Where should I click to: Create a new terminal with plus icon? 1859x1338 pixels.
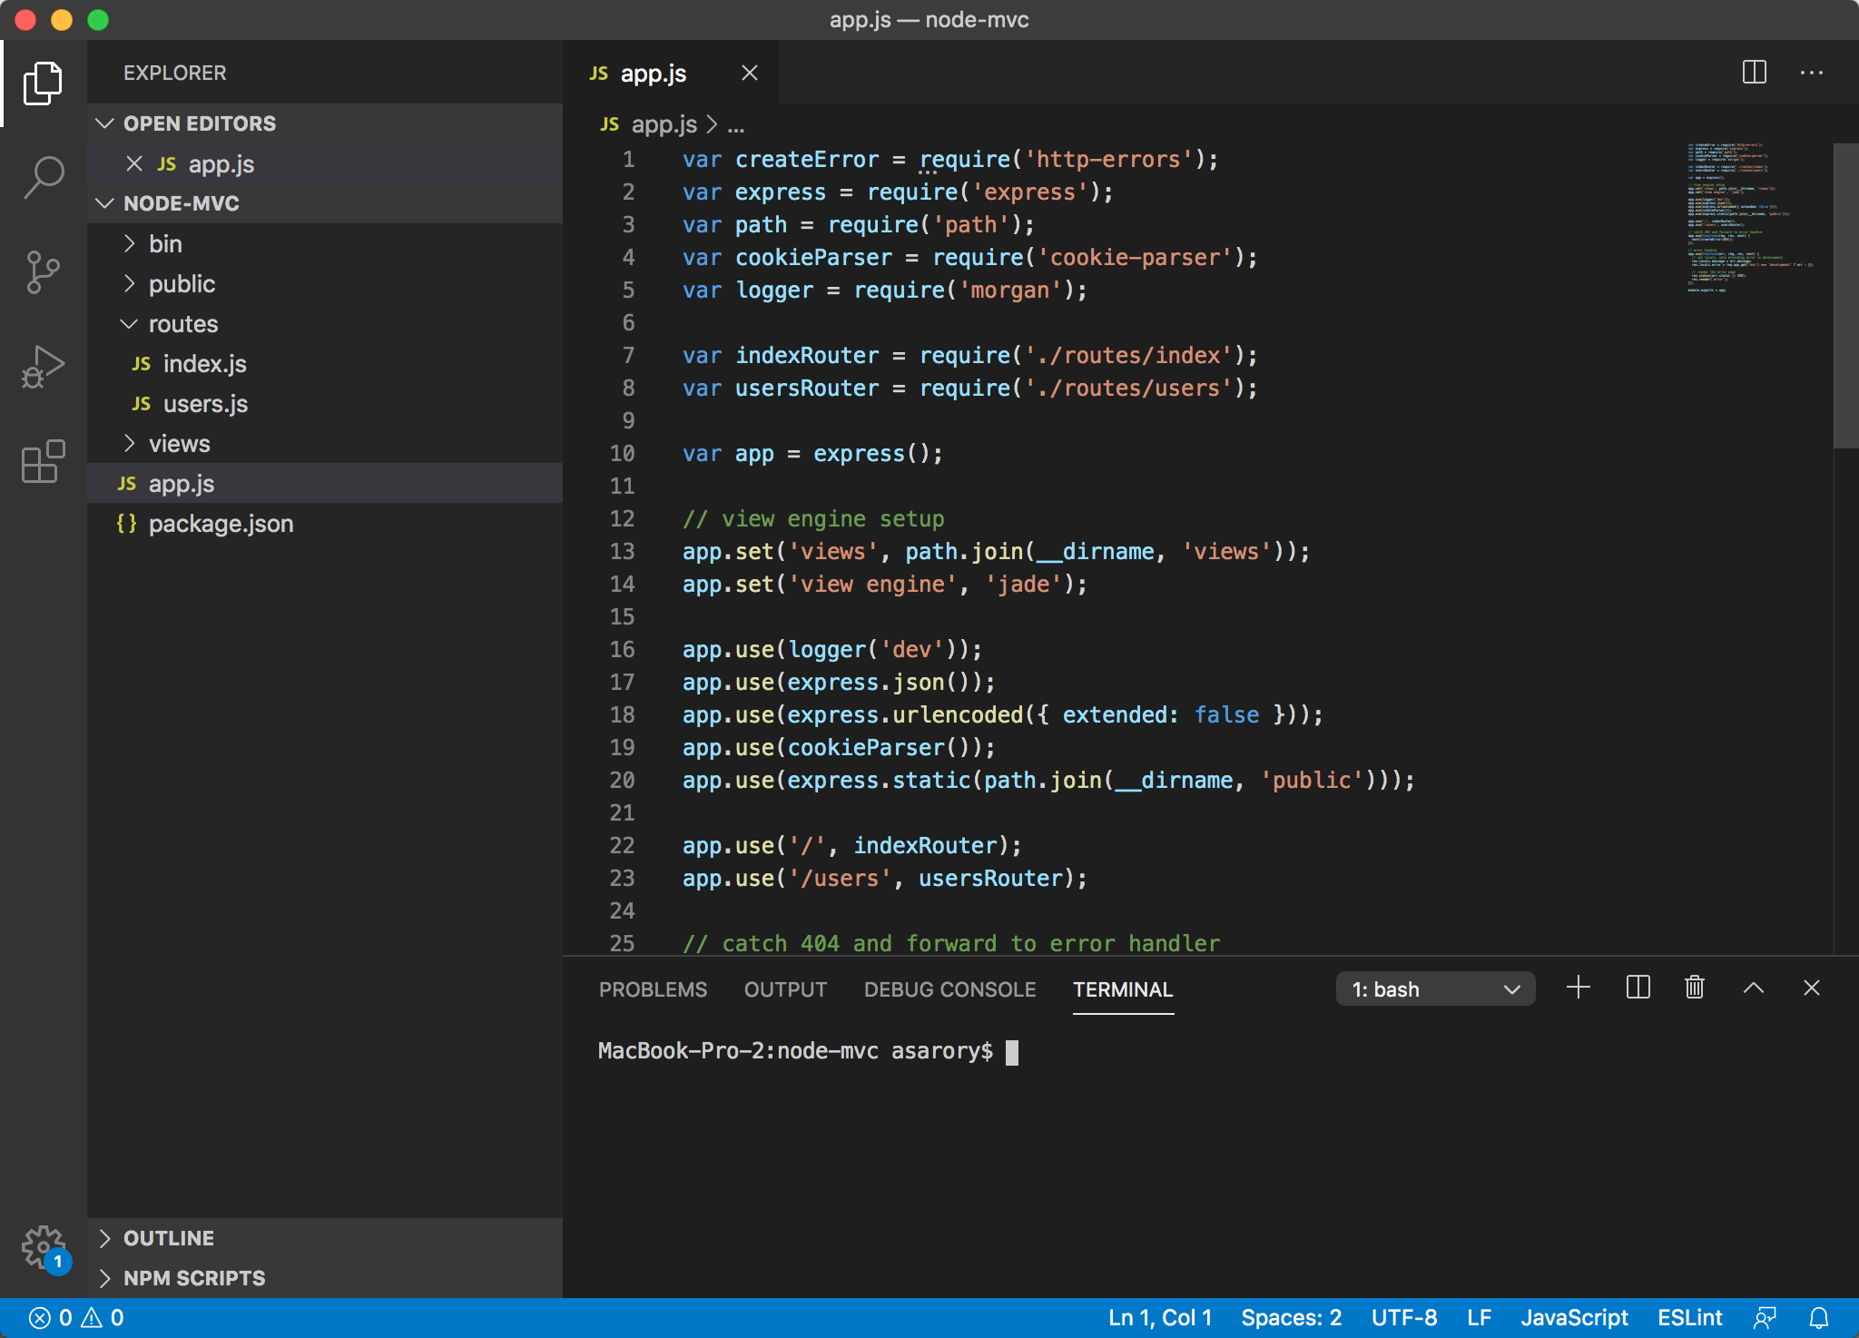1579,988
